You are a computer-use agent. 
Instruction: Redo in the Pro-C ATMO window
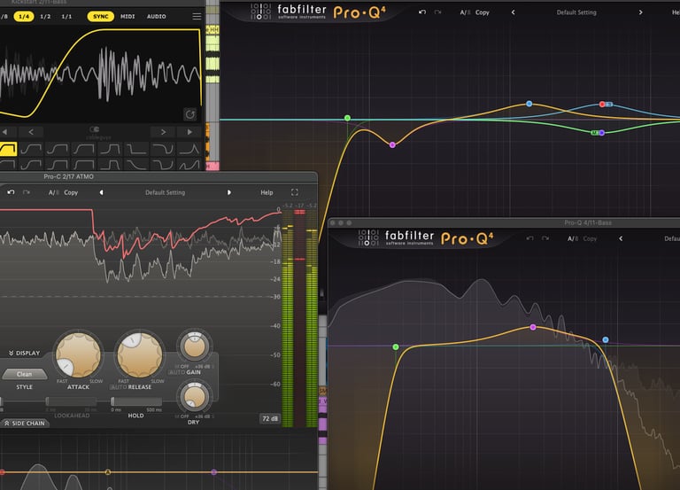click(27, 191)
